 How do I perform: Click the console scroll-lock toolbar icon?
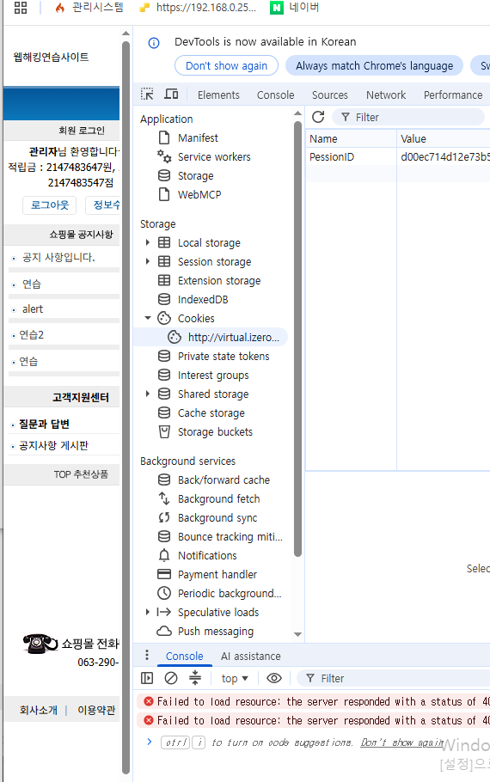tap(195, 678)
